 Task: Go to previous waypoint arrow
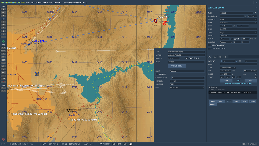pos(221,61)
